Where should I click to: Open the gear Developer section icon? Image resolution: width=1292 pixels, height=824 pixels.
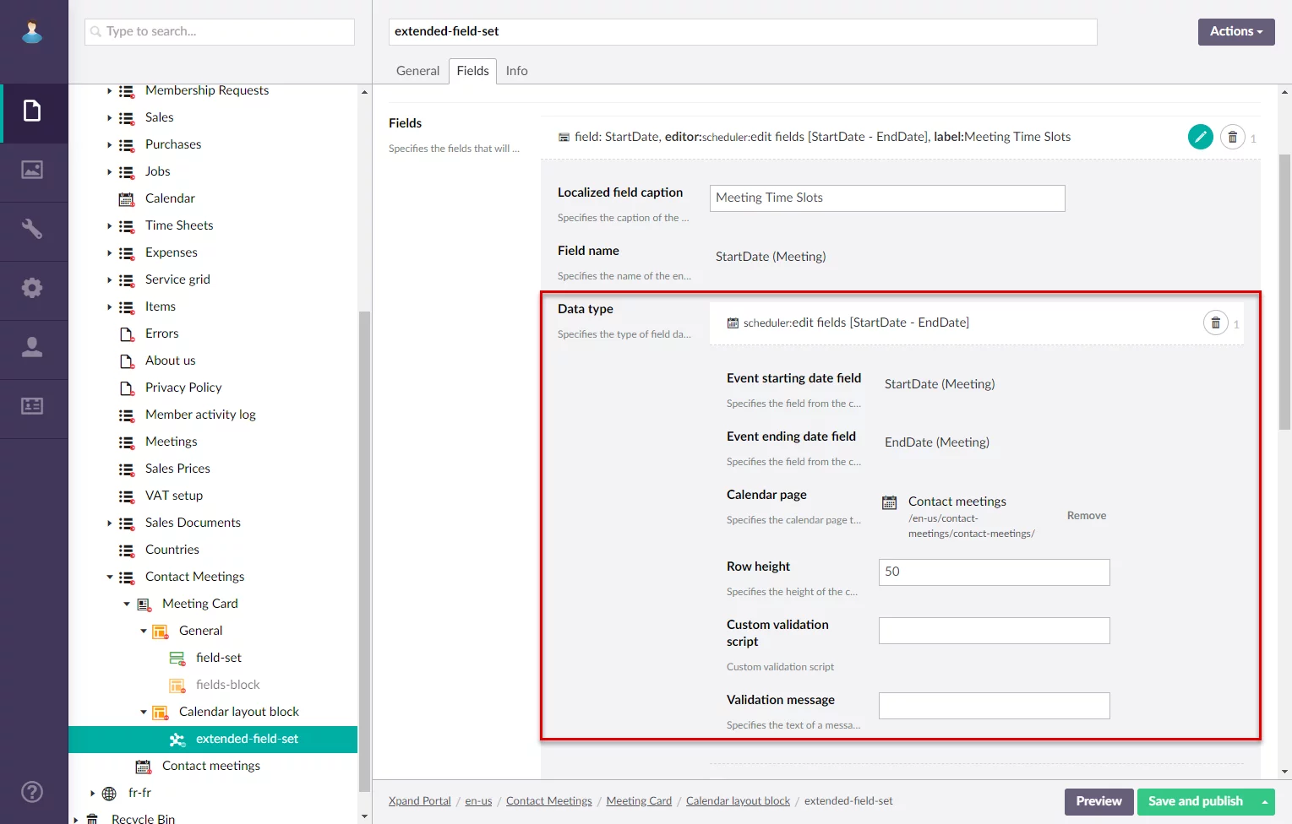32,289
